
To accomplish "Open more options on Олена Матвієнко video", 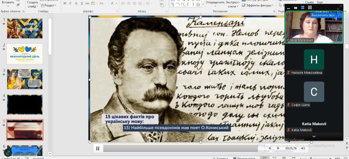I will click(x=339, y=15).
